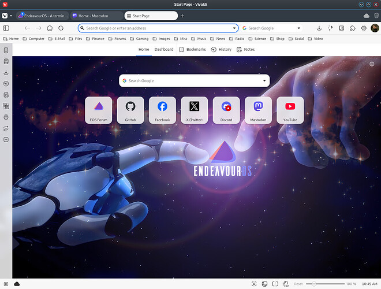Open the synced tabs cloud button
Viewport: 381px width, 289px height.
[367, 16]
